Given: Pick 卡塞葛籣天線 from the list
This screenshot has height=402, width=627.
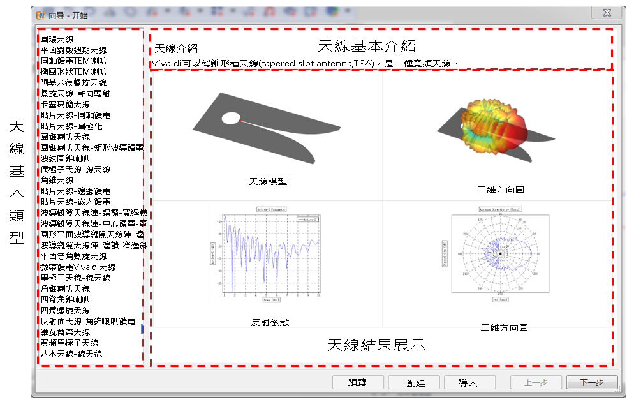Looking at the screenshot, I should tap(65, 104).
